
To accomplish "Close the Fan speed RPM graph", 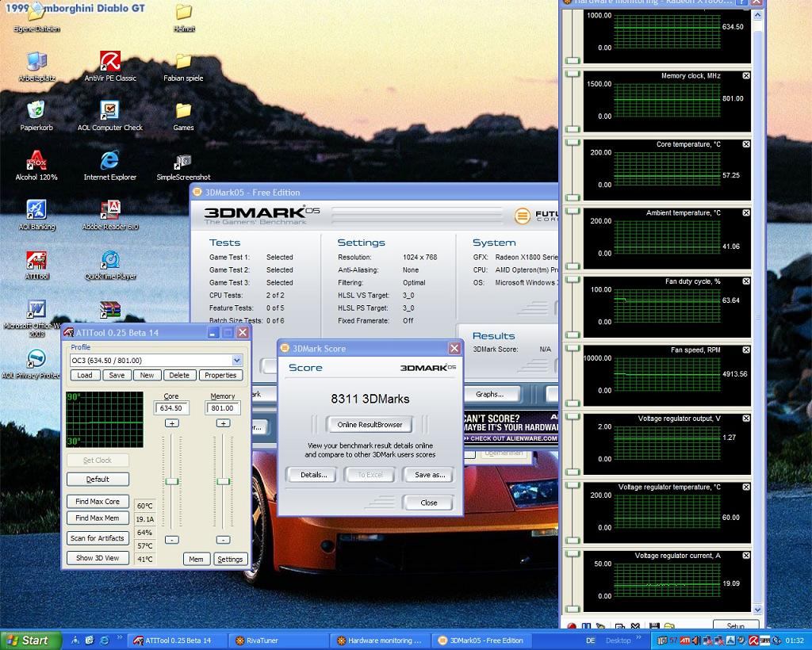I will pyautogui.click(x=746, y=350).
